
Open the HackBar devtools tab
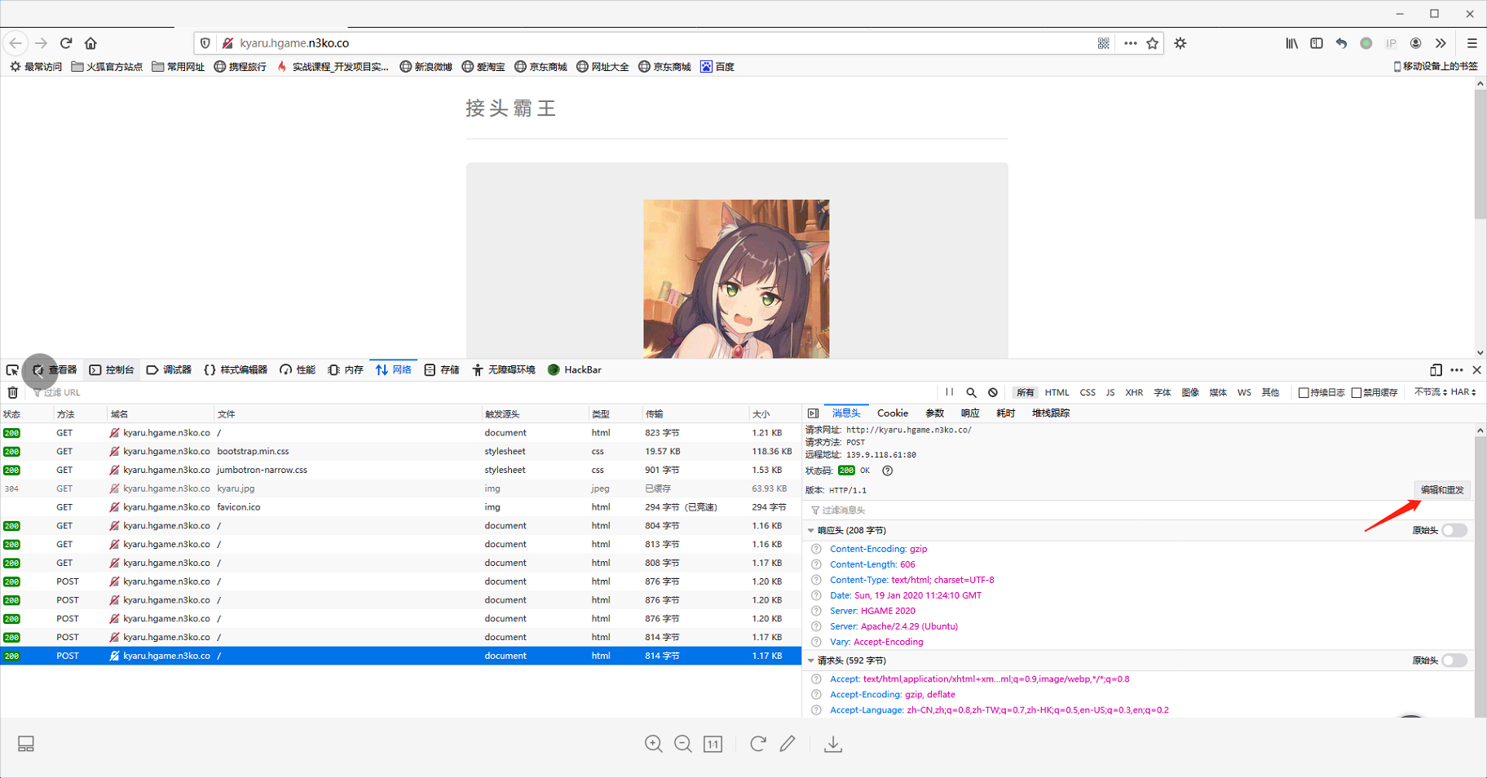pyautogui.click(x=575, y=370)
